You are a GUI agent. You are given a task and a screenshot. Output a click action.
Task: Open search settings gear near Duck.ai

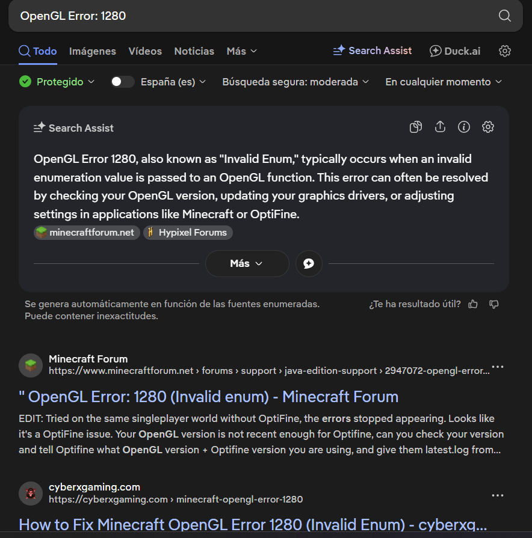tap(504, 51)
